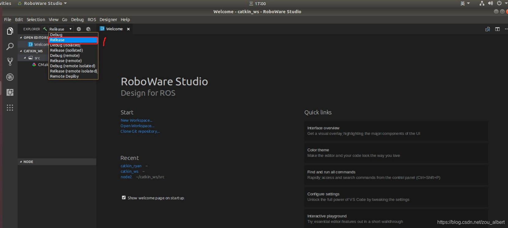Viewport: 508px width, 228px height.
Task: Click the split editor icon
Action: click(x=498, y=29)
